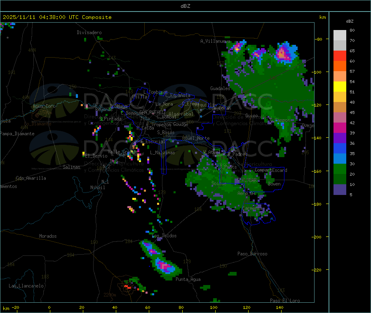Select the magenta 39-42 dBZ legend band

pos(340,128)
